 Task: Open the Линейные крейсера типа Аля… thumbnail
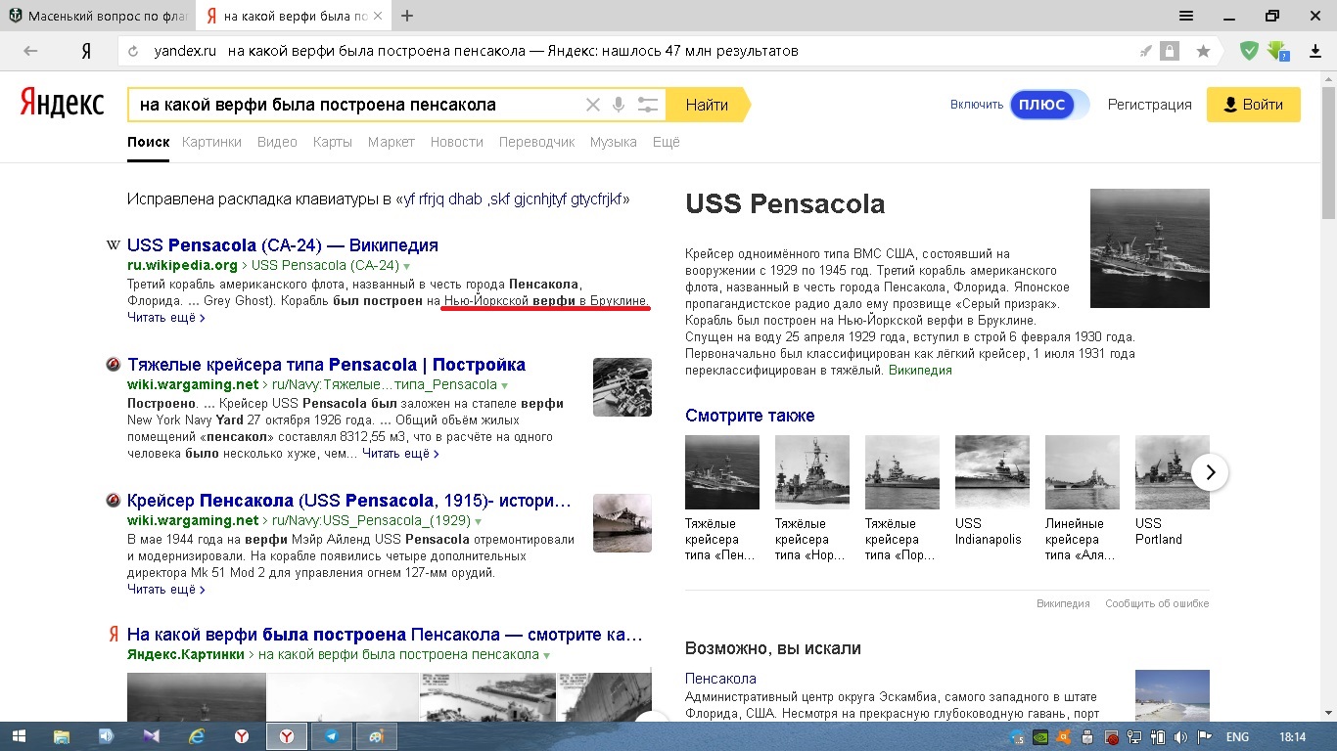1083,472
